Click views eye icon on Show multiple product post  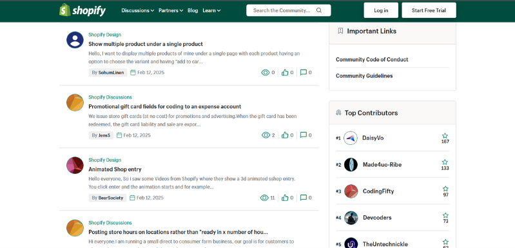(x=266, y=73)
